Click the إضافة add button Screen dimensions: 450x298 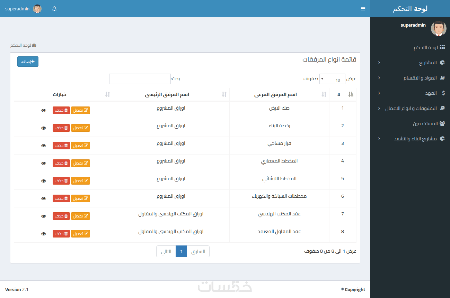pos(28,62)
